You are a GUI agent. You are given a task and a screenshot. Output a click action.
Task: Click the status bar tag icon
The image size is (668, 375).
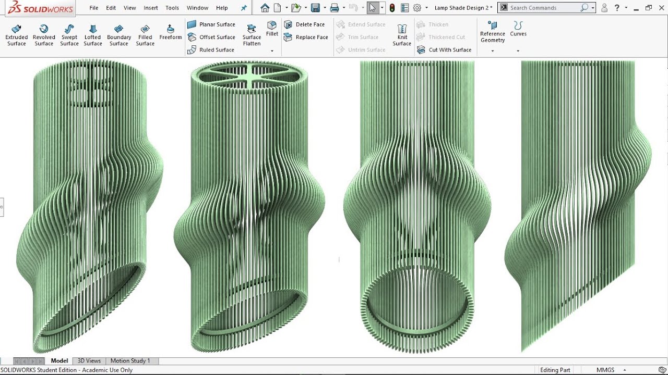[662, 370]
